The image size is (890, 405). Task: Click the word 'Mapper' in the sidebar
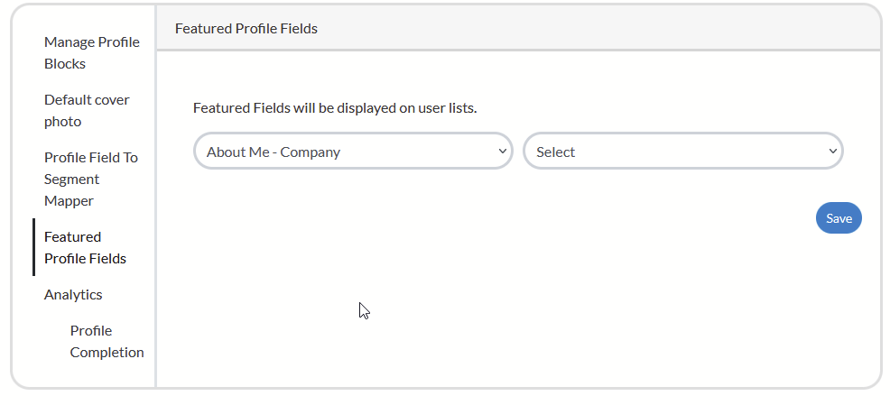tap(69, 200)
